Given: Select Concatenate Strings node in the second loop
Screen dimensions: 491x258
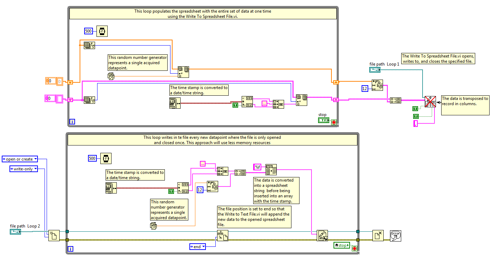Looking at the screenshot, I should tap(223, 171).
